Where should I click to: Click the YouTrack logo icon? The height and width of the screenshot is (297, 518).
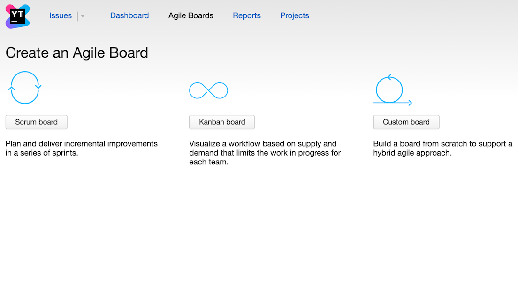click(x=17, y=16)
